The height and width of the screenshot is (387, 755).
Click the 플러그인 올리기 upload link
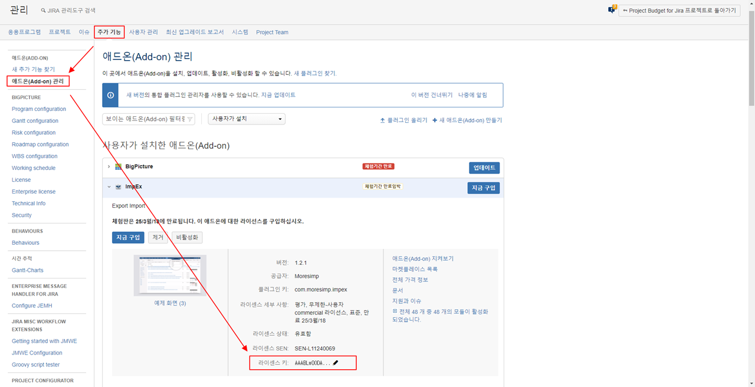click(403, 120)
